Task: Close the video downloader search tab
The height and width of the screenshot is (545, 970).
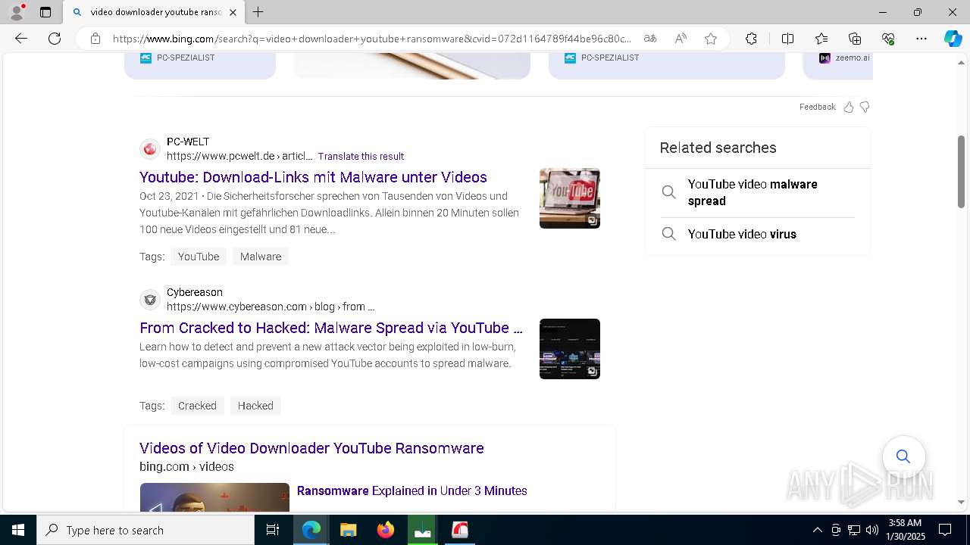Action: coord(233,12)
